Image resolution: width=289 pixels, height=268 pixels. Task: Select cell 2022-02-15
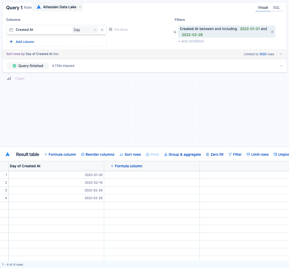[56, 183]
